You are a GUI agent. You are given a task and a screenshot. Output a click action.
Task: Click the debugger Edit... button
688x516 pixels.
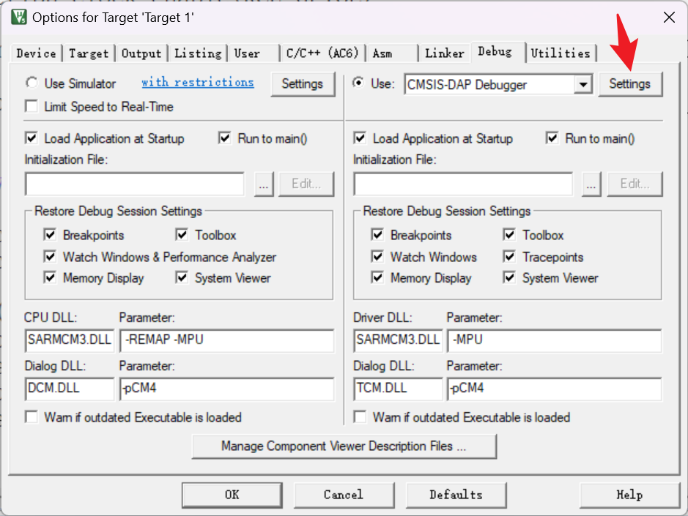635,184
